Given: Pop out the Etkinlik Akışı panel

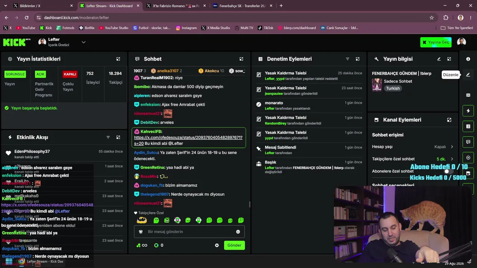Looking at the screenshot, I should coord(118,137).
